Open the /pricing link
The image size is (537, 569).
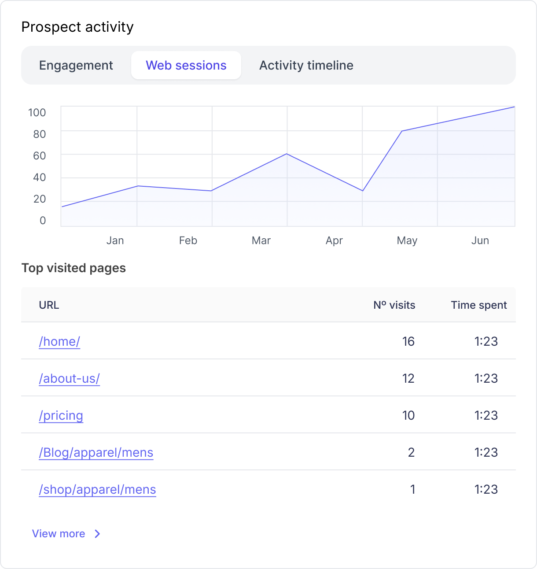click(61, 415)
